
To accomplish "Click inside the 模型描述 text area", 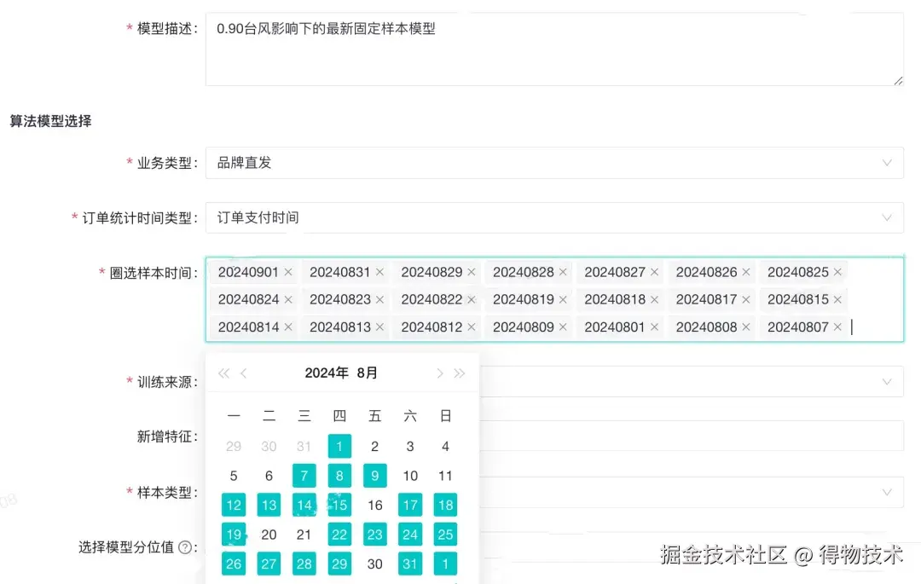I will (x=554, y=49).
